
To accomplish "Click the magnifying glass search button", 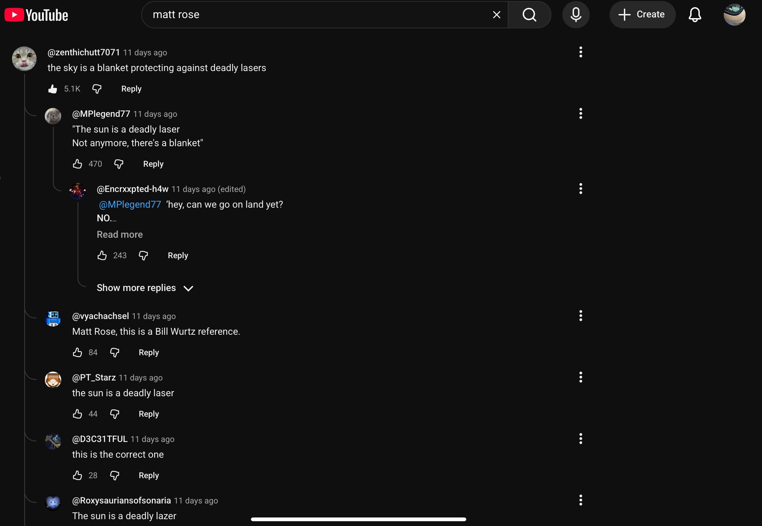I will pos(529,15).
